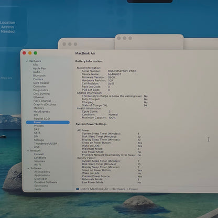Select SATA in the sidebar
Screen dimensions: 218x218
(37, 133)
